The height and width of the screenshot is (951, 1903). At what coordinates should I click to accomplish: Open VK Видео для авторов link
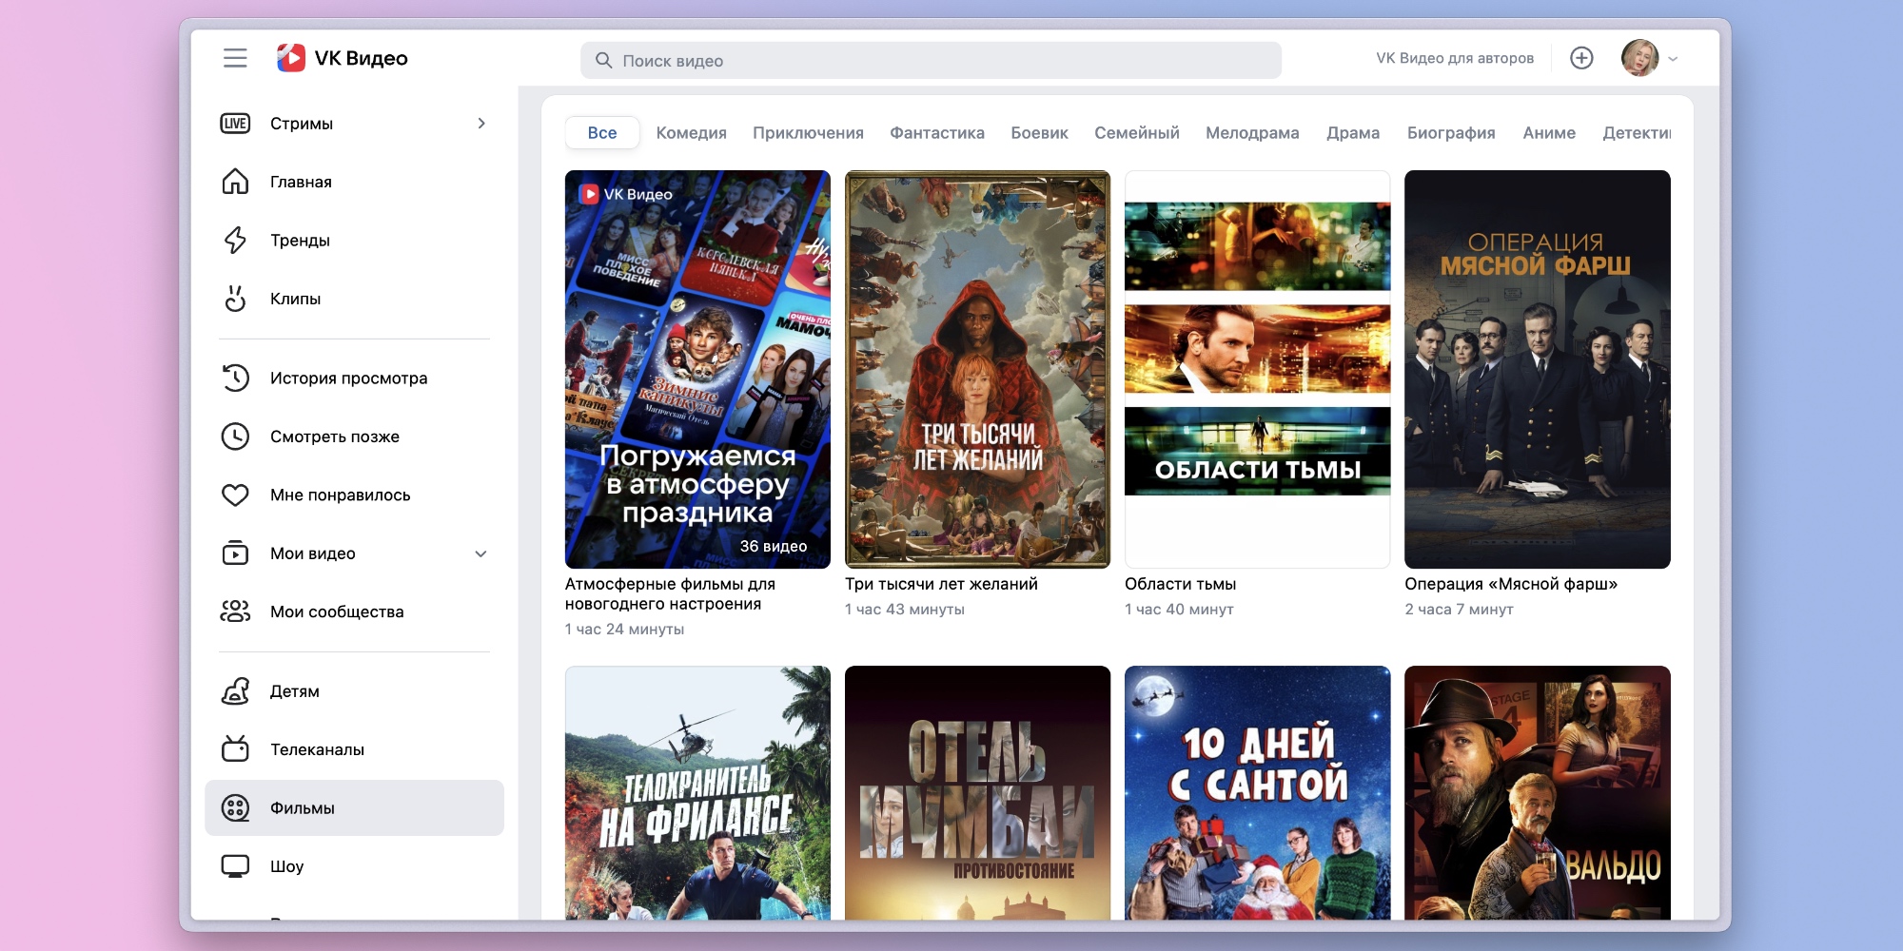1455,58
